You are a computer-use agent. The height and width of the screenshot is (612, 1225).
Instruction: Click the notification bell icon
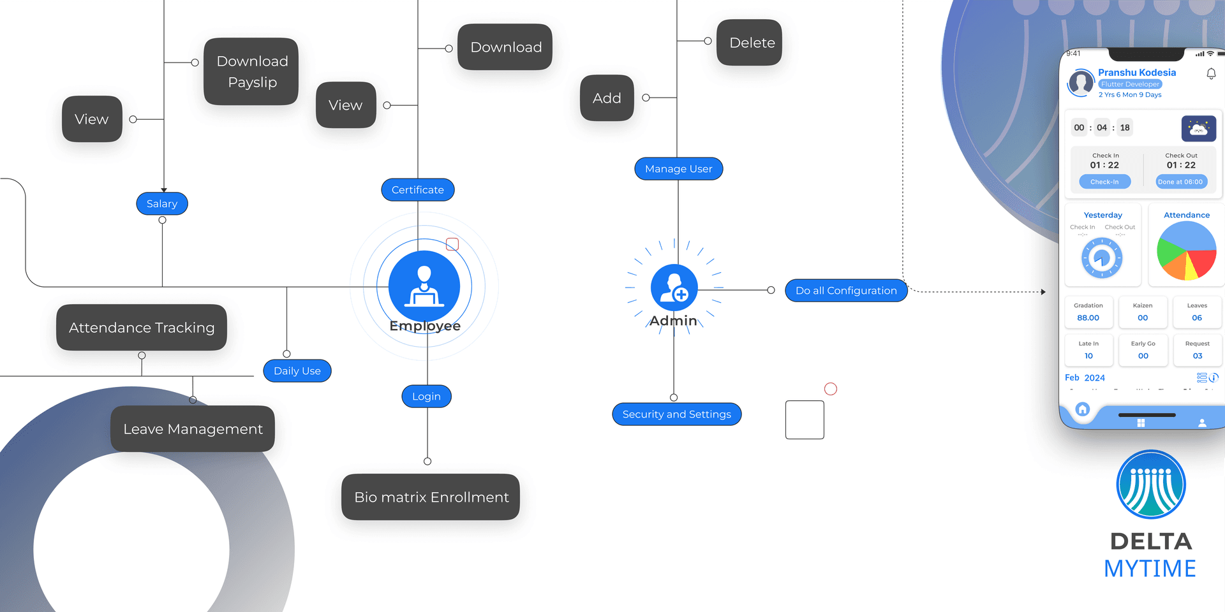tap(1212, 73)
